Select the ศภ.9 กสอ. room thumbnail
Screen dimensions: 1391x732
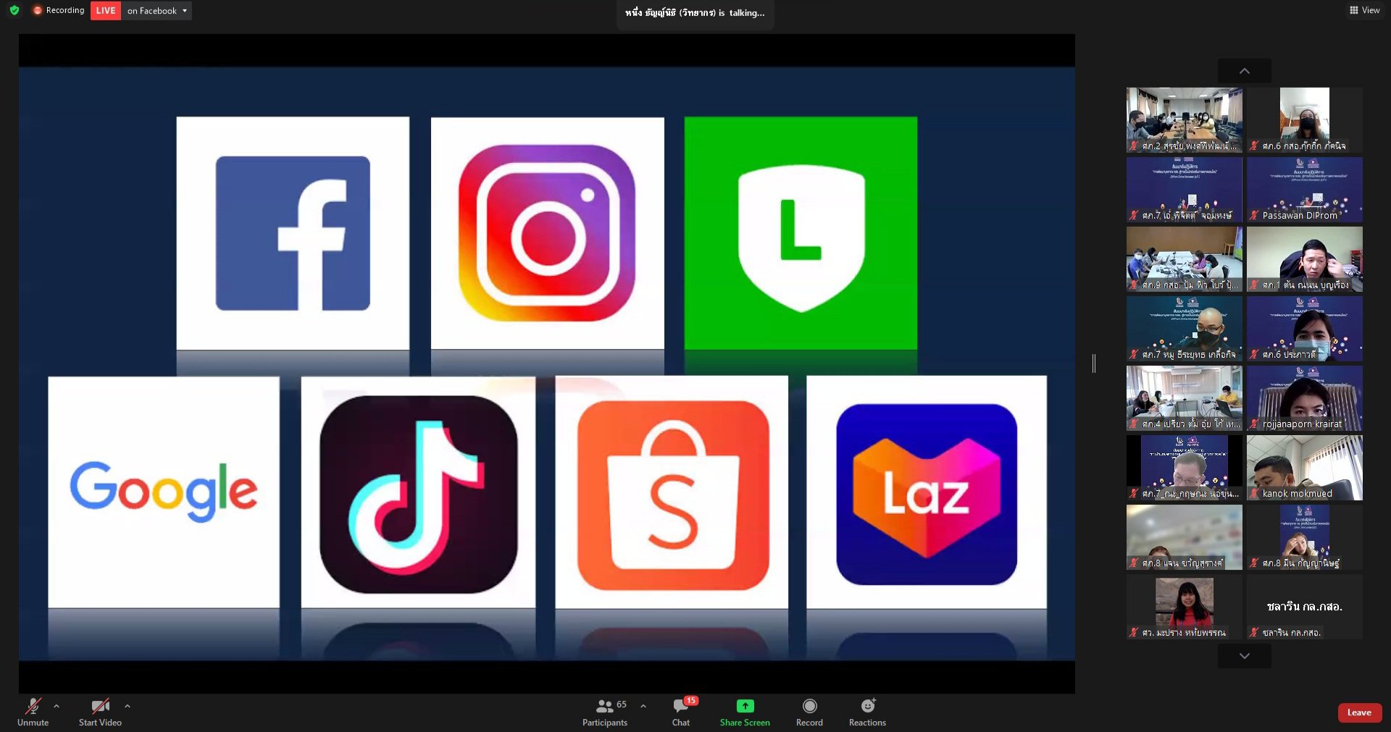1185,259
